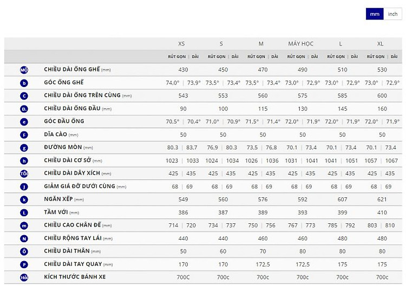Screen dimensions: 406x286
Task: Click the trail value 83,7
Action: click(x=192, y=148)
